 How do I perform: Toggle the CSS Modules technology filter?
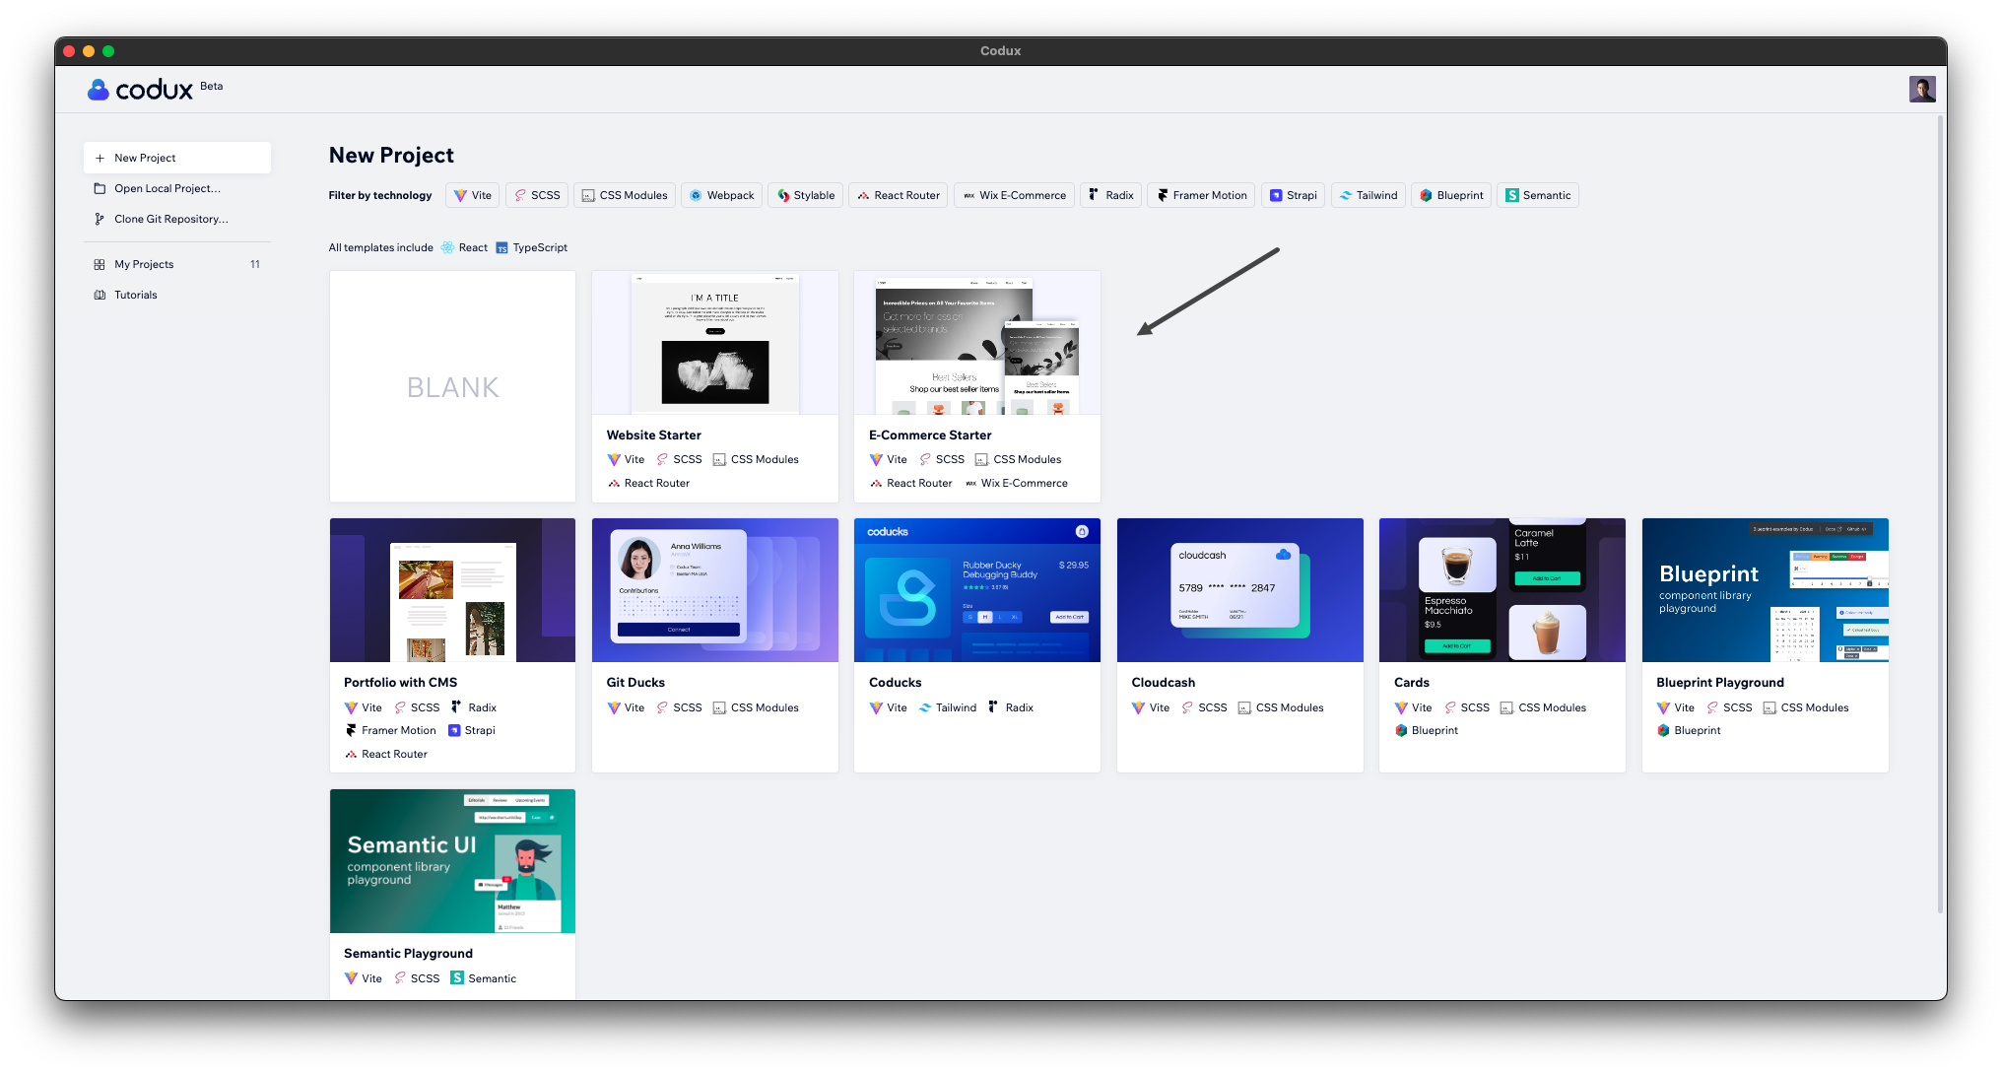point(625,195)
